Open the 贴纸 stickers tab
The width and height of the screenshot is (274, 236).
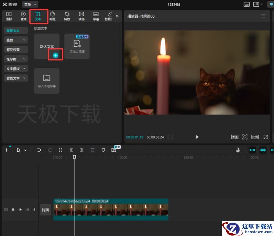tap(52, 16)
